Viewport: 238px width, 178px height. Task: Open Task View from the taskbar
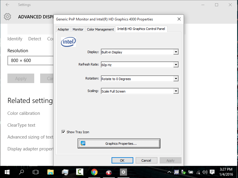click(36, 172)
